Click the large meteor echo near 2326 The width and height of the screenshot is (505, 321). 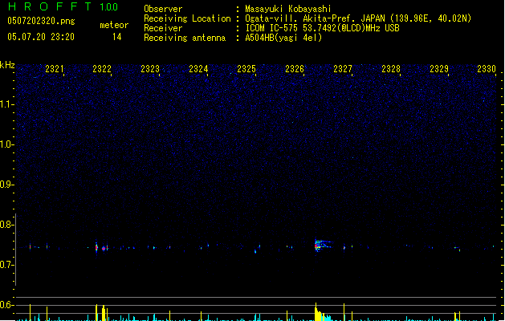322,245
